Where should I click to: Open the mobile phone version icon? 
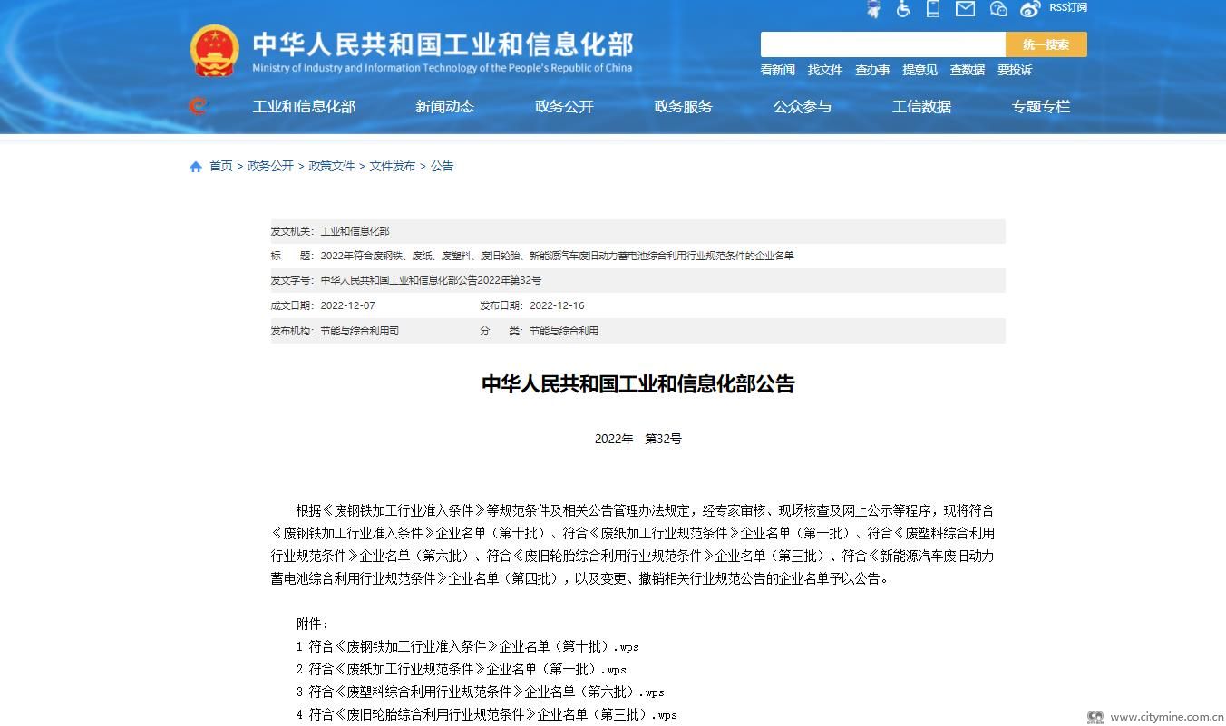[x=933, y=9]
